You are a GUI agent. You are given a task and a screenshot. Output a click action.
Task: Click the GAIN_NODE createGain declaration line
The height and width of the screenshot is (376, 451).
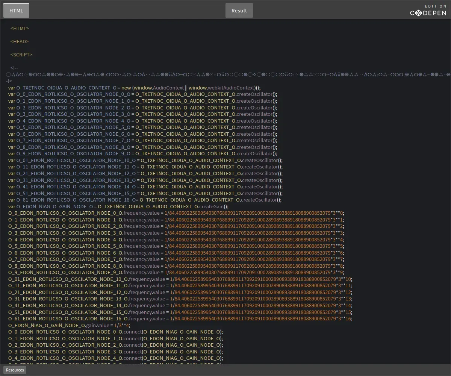point(118,206)
